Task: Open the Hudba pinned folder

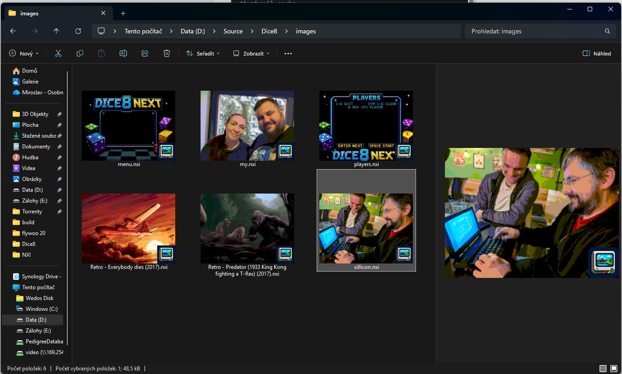Action: click(x=30, y=157)
